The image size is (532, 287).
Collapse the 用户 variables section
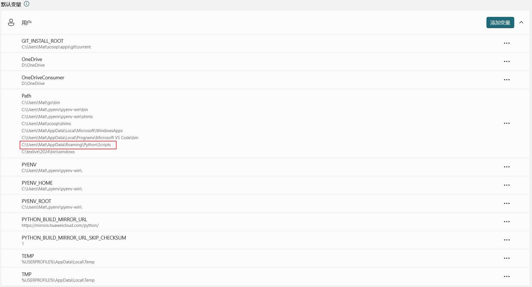(521, 22)
